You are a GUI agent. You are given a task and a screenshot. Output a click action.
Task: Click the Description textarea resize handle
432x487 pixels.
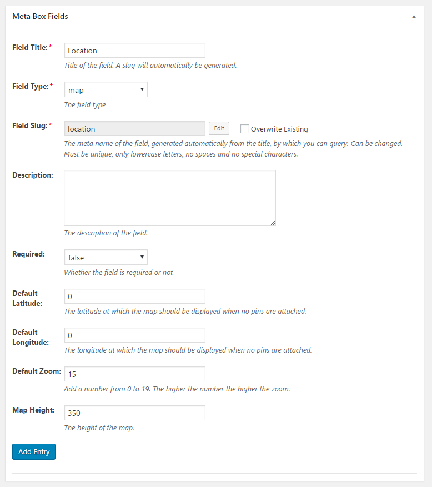[273, 223]
